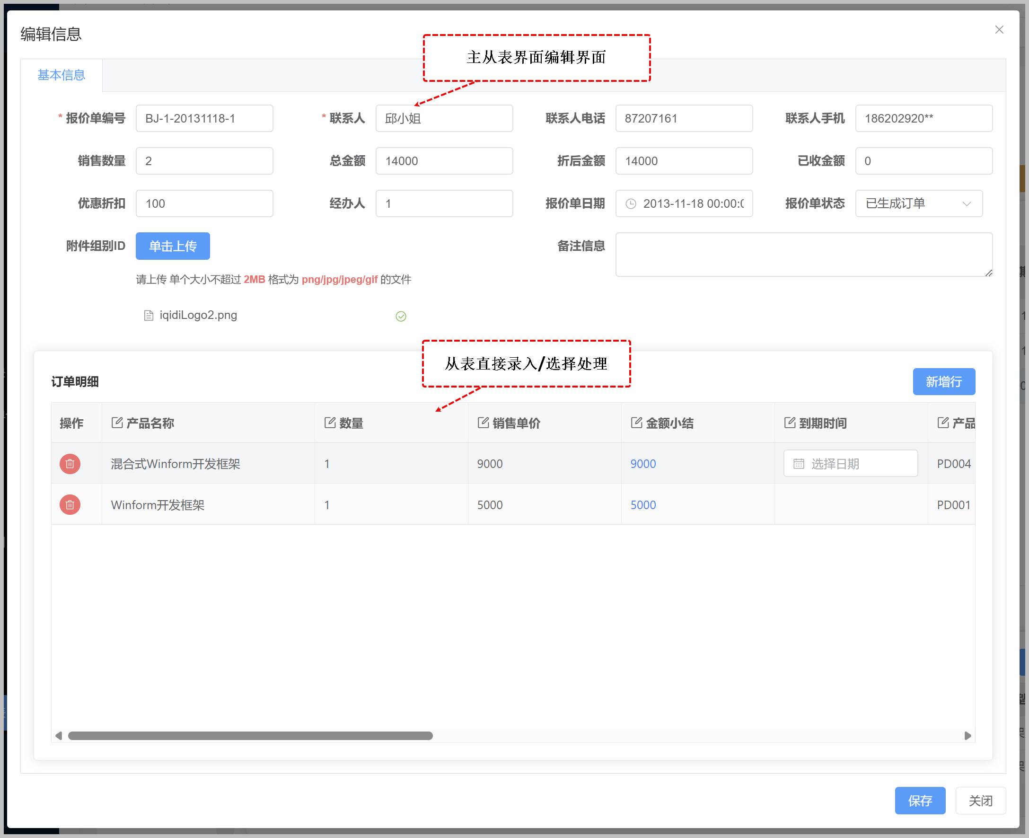
Task: Switch to the 基本信息 tab
Action: [62, 75]
